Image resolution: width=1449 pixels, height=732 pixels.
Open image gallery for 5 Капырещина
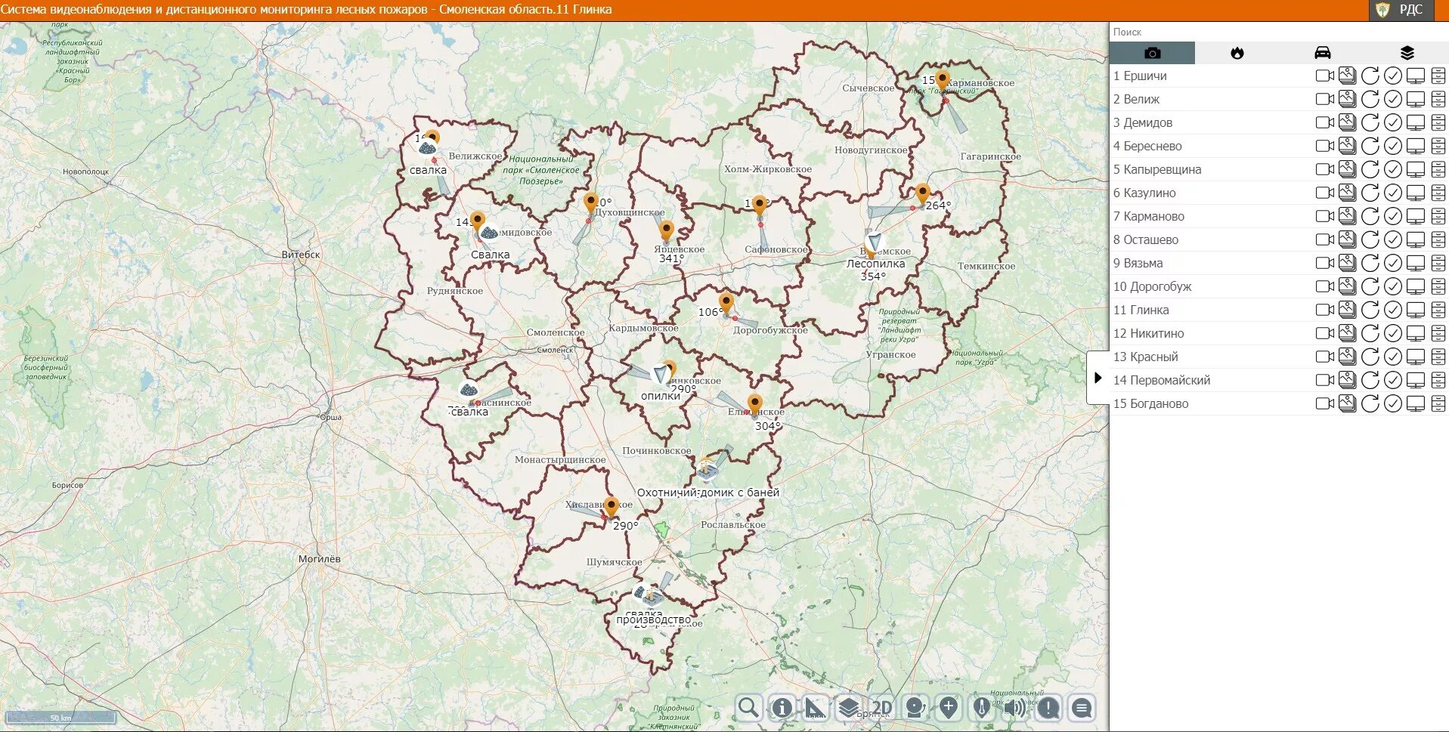coord(1347,169)
